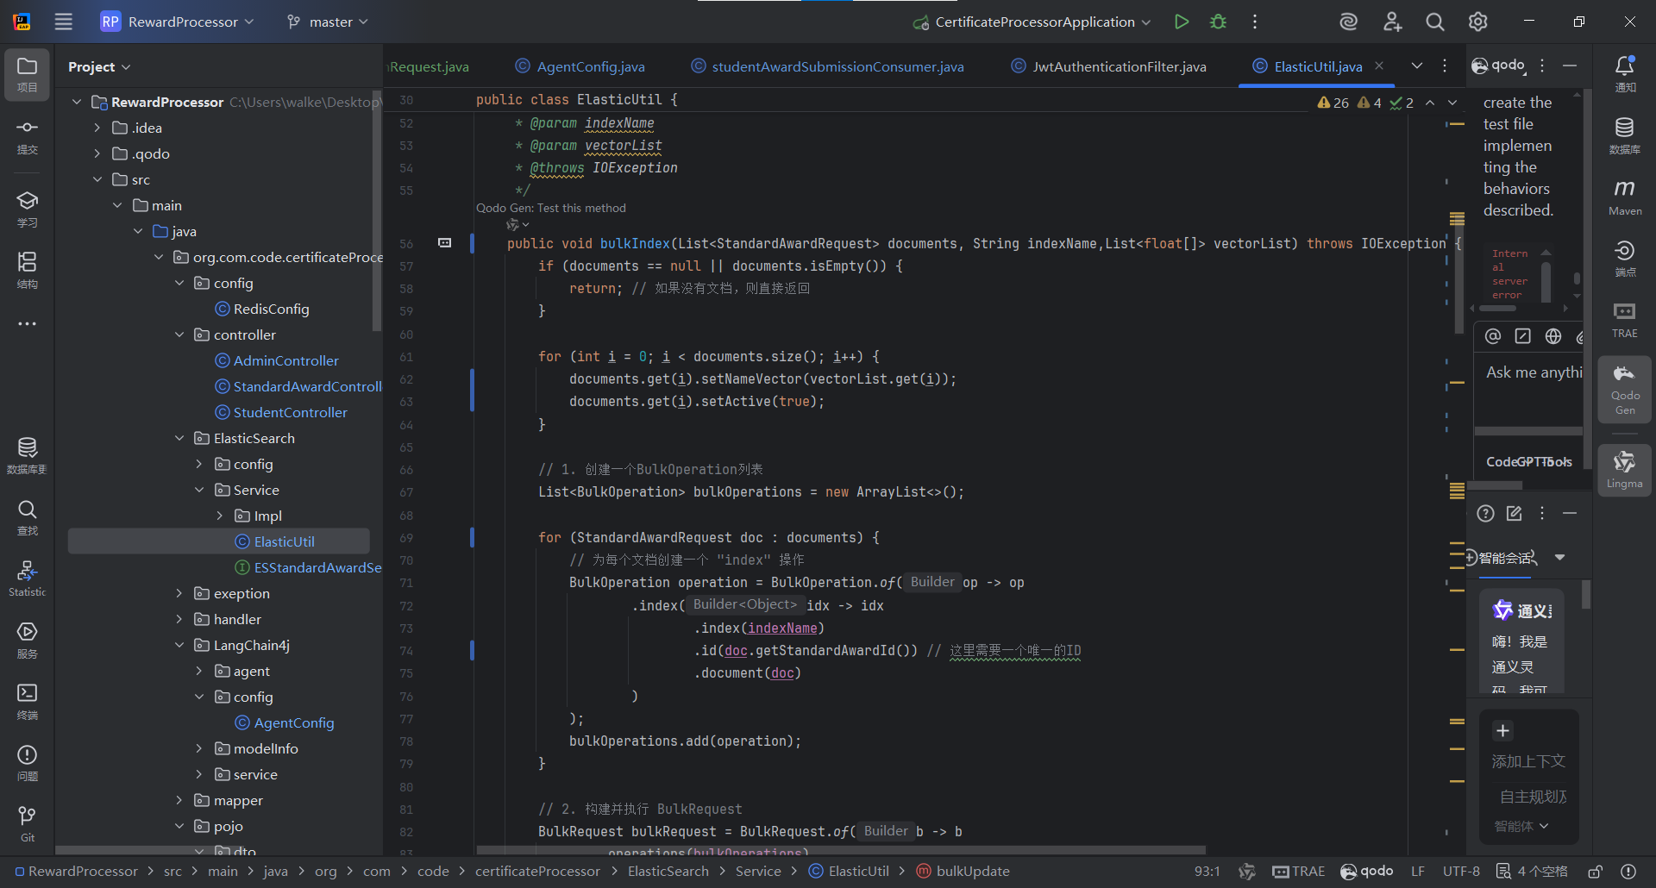Open the Code With Me icon
Image resolution: width=1656 pixels, height=888 pixels.
point(1392,22)
